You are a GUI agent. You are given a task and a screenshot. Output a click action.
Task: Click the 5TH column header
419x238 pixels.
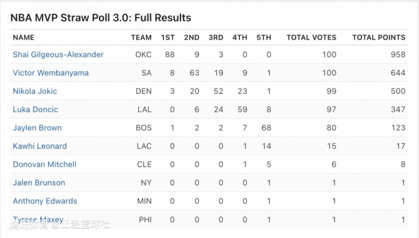click(x=264, y=37)
